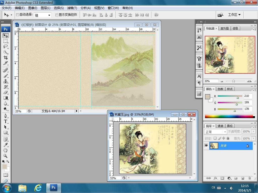Toggle Quick Mask mode in the toolbox
The width and height of the screenshot is (258, 193).
6,175
